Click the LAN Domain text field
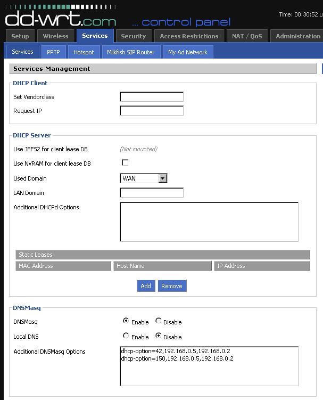 (152, 193)
